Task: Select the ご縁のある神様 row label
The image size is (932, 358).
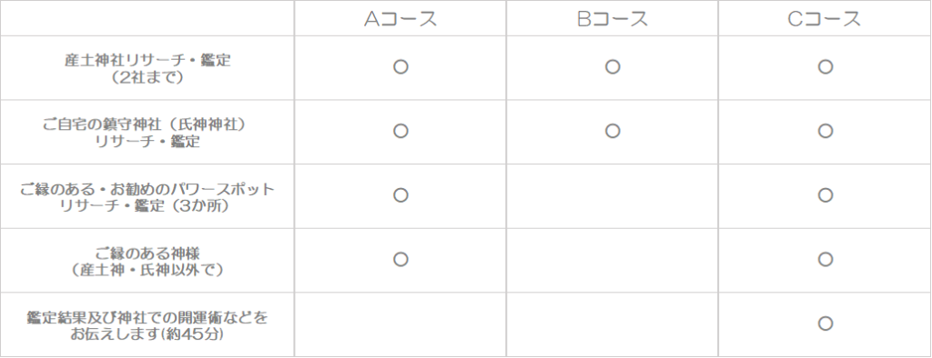Action: pos(147,261)
